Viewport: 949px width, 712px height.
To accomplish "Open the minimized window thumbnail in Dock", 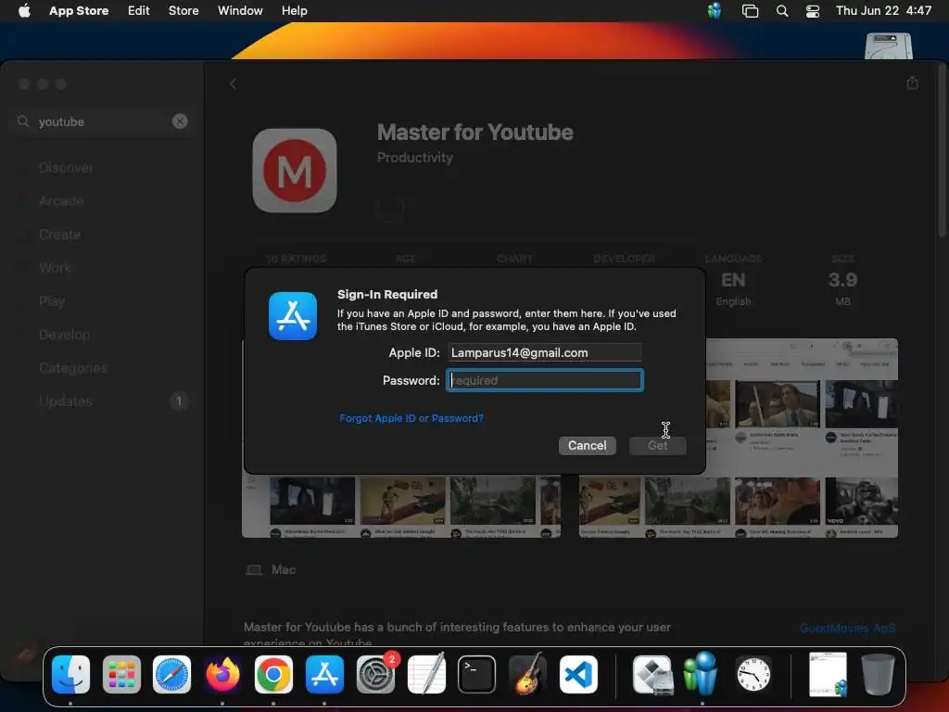I will (x=828, y=674).
